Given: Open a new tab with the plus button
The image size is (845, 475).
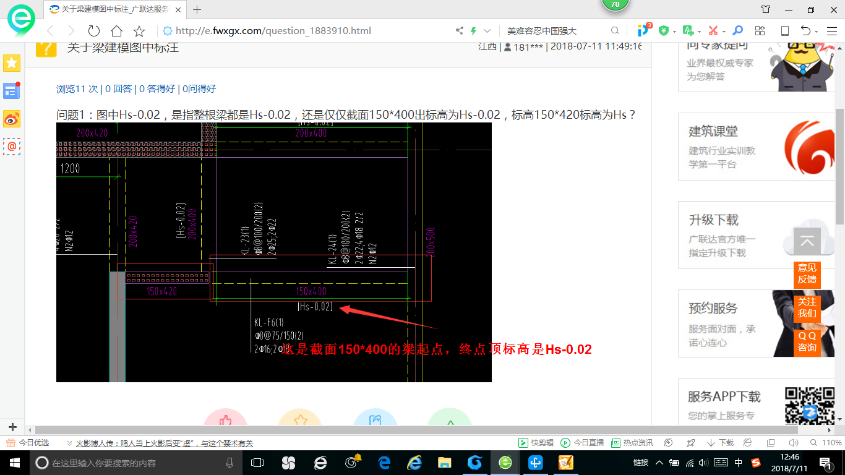Looking at the screenshot, I should coord(197,9).
